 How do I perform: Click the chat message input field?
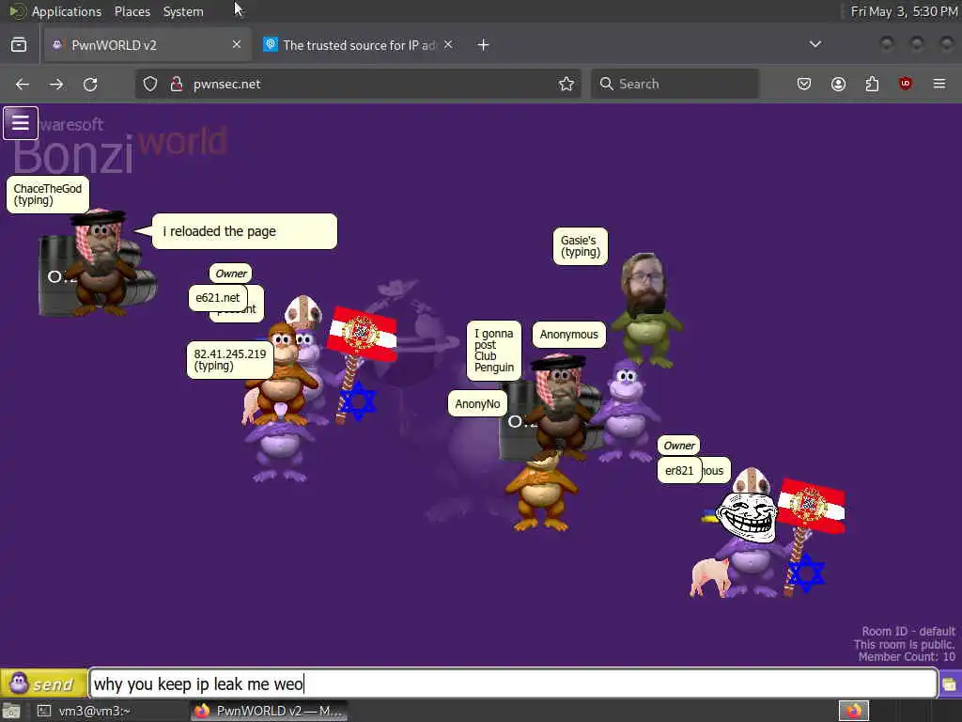(513, 683)
